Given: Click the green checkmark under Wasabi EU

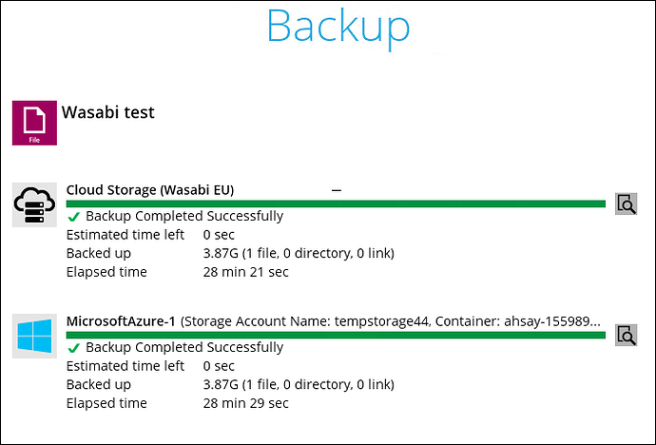Looking at the screenshot, I should click(x=73, y=217).
